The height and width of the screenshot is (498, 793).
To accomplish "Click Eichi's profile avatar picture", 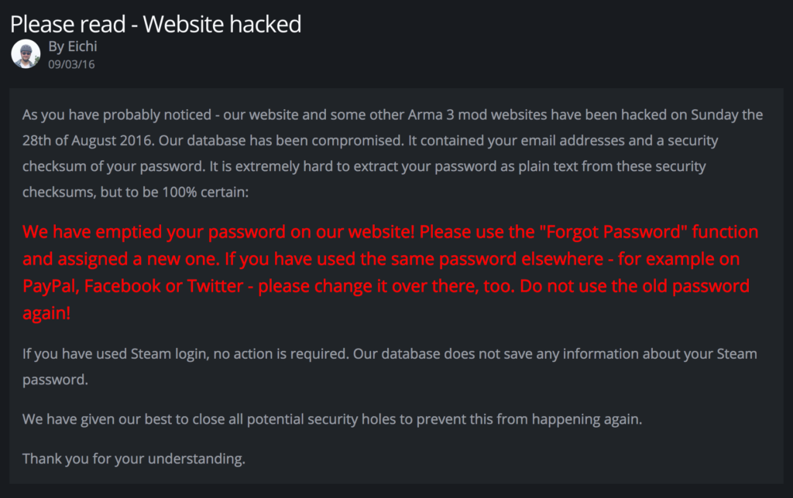I will (x=26, y=54).
